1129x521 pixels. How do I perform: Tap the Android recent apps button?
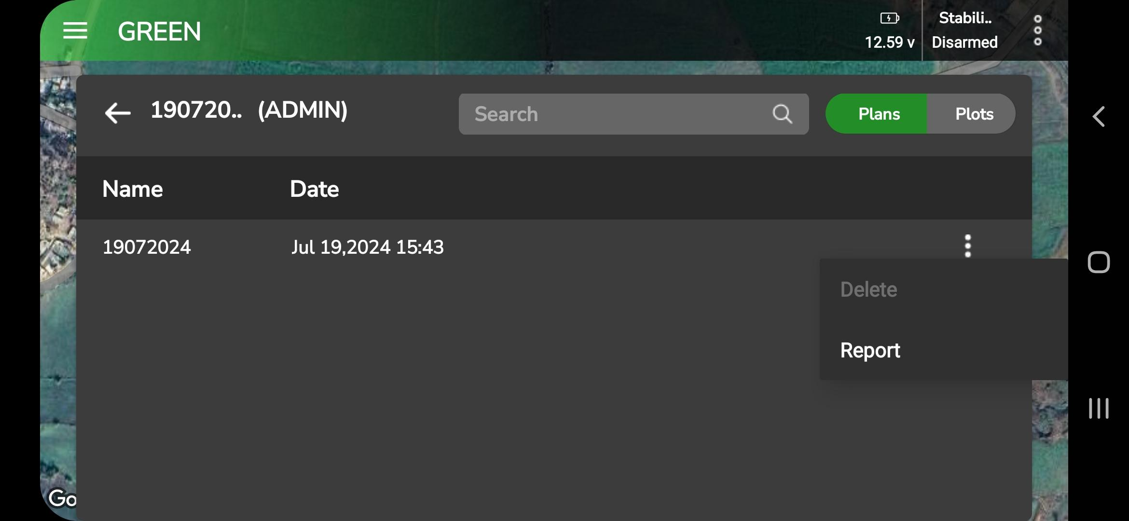click(1099, 408)
